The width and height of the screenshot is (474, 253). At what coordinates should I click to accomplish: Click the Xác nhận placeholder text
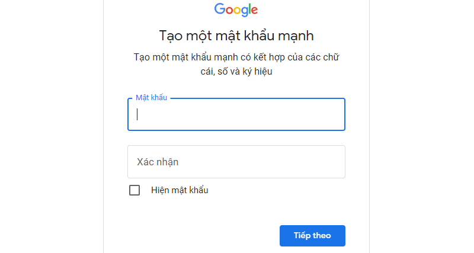tap(158, 162)
